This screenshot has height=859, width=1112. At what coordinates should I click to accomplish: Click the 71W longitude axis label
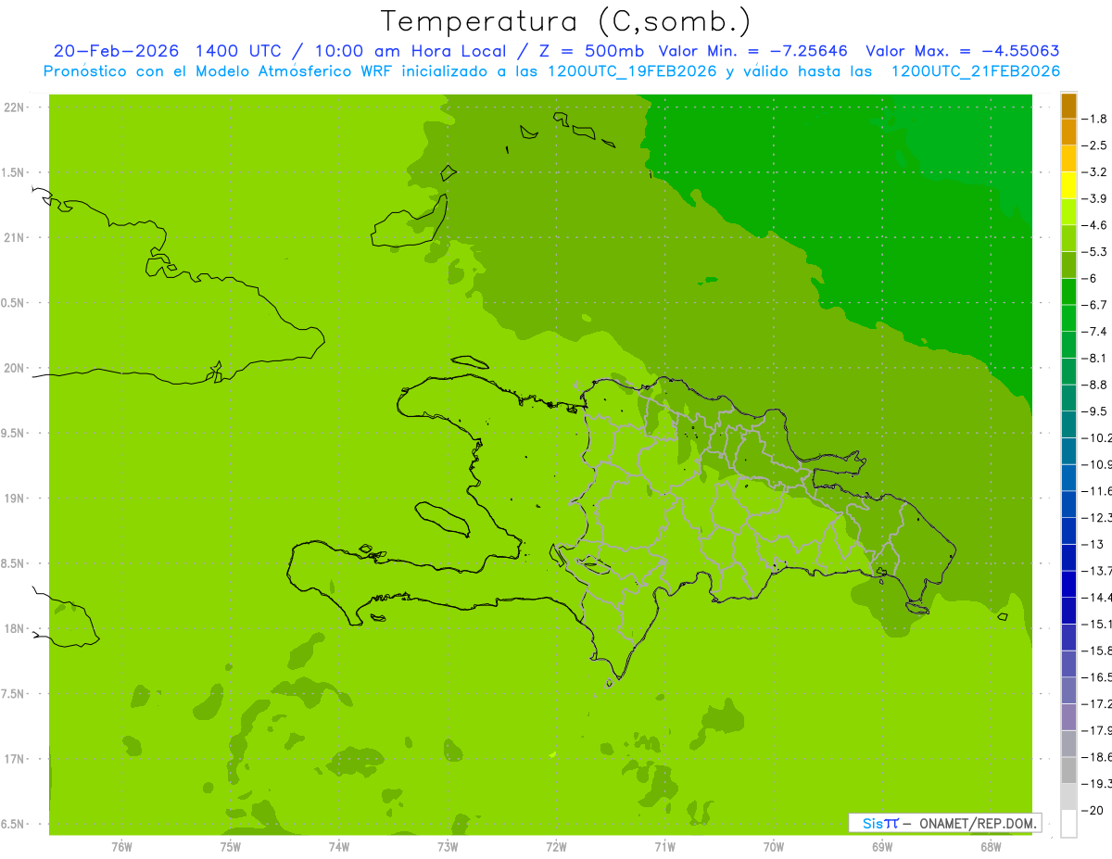click(664, 847)
